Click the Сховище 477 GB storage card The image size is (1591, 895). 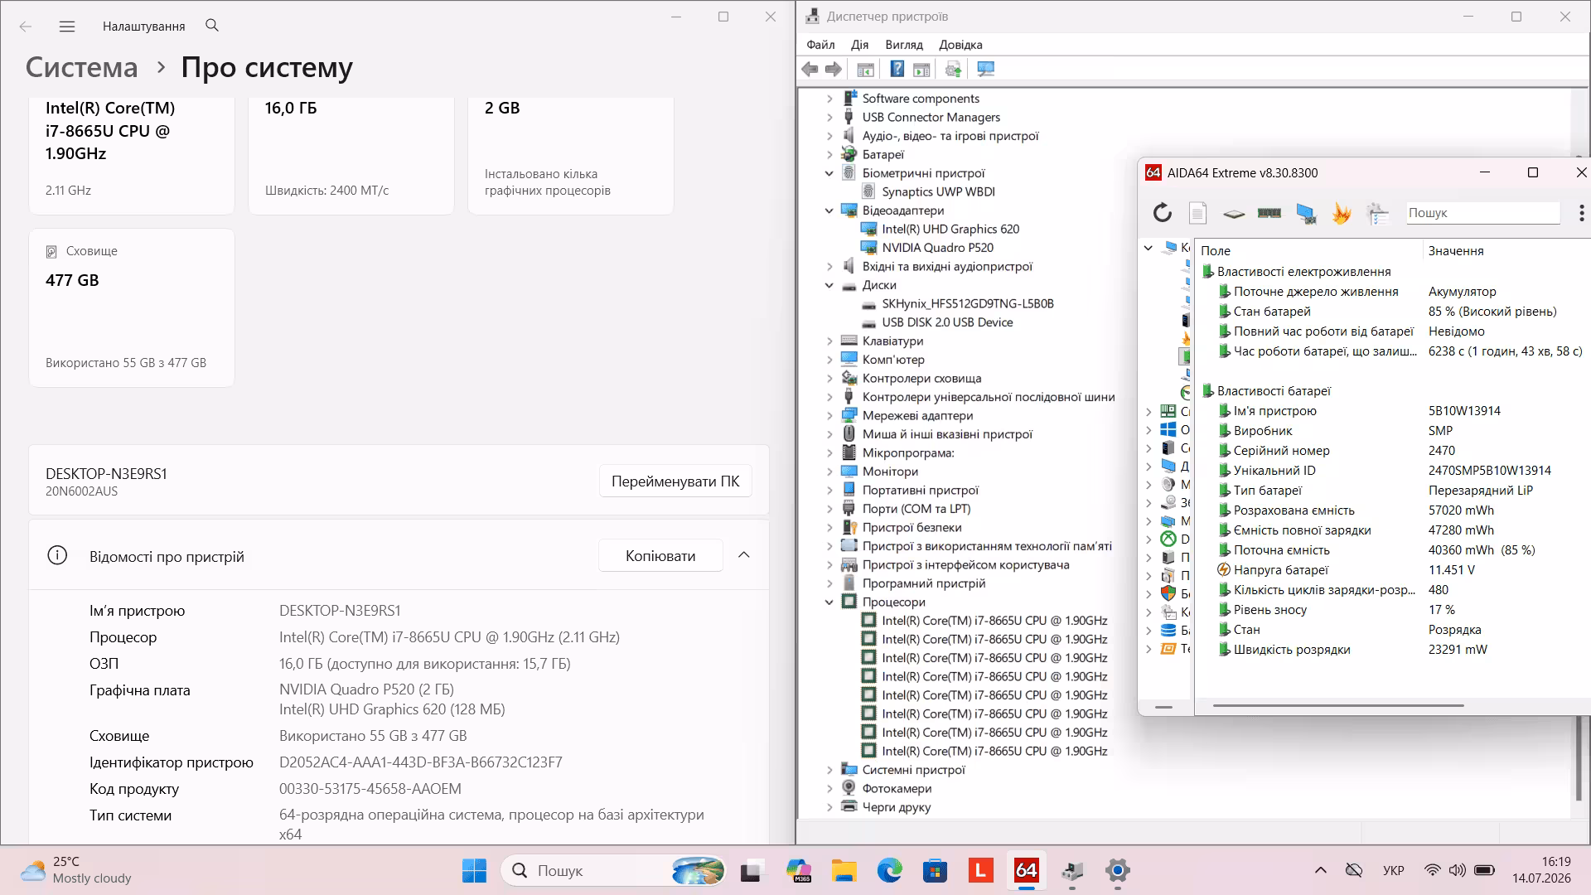(132, 307)
